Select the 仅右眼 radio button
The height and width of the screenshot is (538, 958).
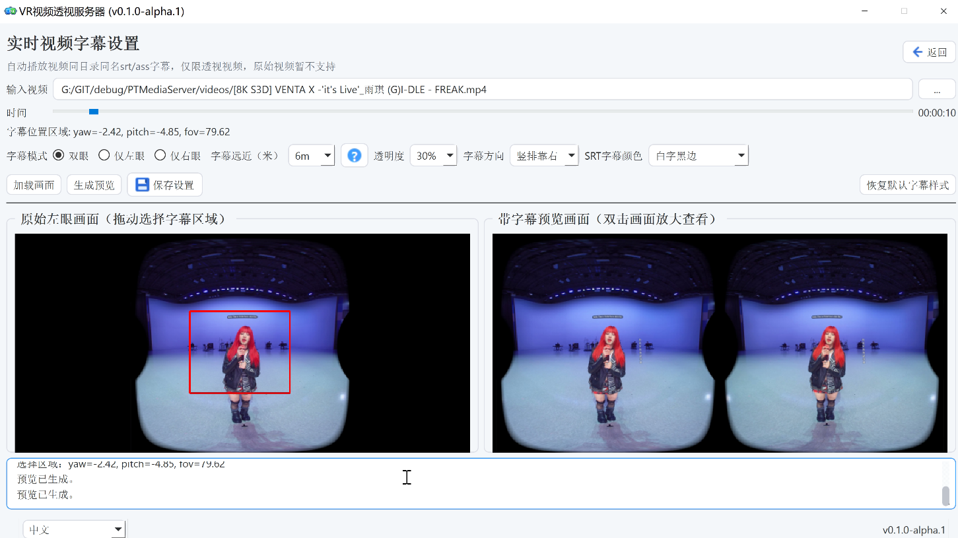(160, 156)
